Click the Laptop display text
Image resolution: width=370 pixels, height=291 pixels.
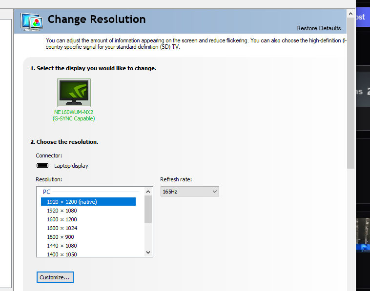click(71, 166)
